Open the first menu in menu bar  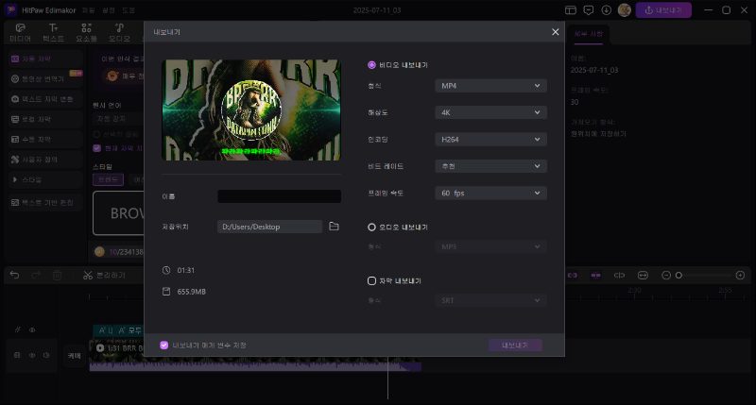point(88,10)
